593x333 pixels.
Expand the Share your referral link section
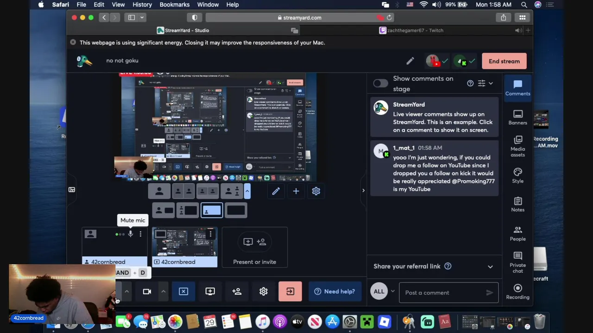(x=490, y=266)
